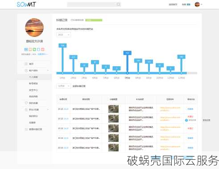Open the fifth table row thumbnail image
Viewport: 219px width, 169px height.
tap(113, 148)
